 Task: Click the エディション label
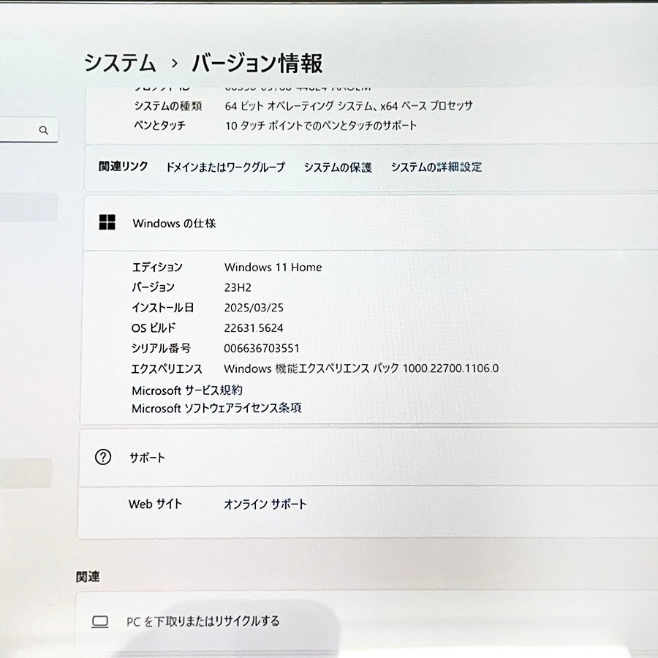pyautogui.click(x=157, y=267)
